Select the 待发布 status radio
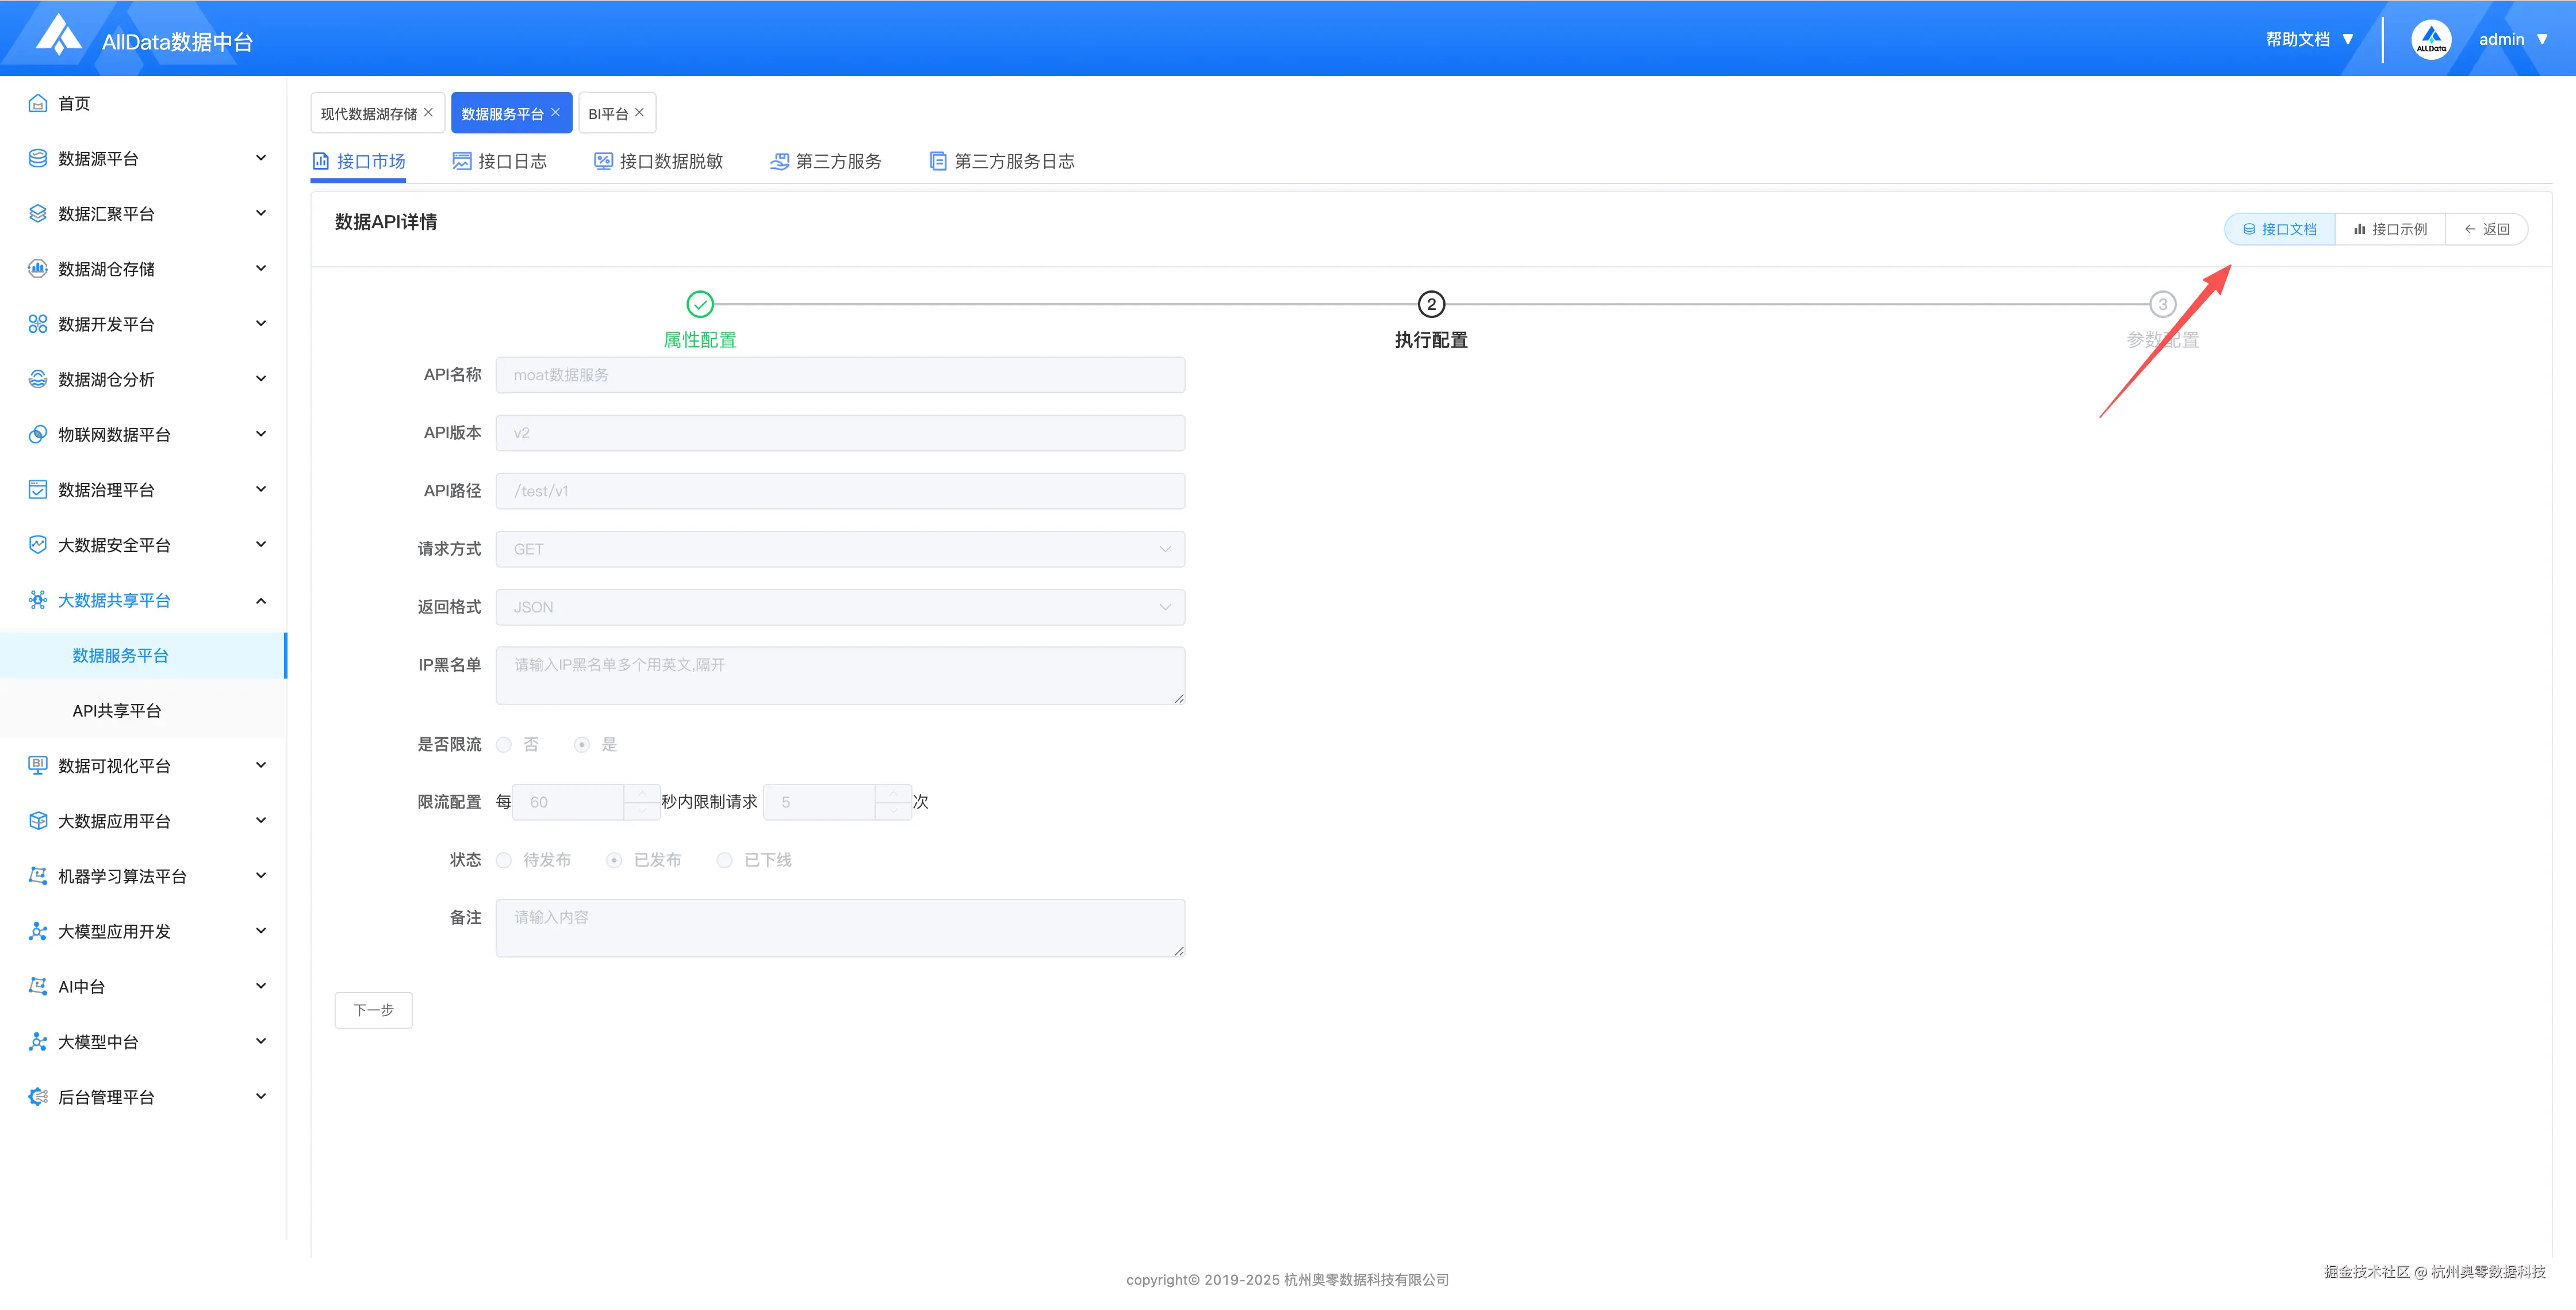Screen dimensions: 2576x1310 tap(505, 861)
